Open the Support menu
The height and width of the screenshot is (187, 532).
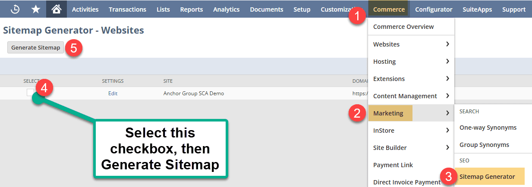coord(514,9)
